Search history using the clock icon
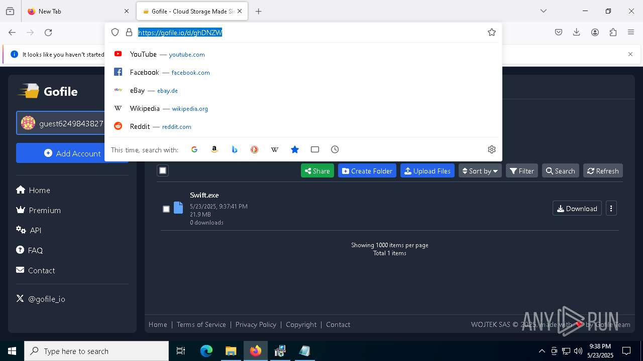The image size is (643, 361). pyautogui.click(x=335, y=149)
